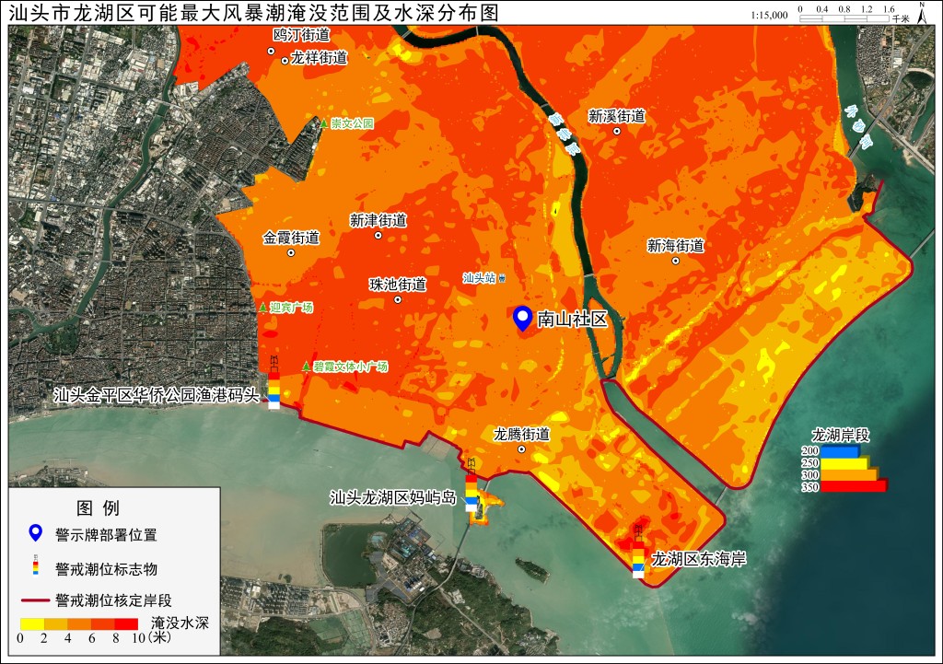Click the 龙腾街道 label text

(521, 434)
